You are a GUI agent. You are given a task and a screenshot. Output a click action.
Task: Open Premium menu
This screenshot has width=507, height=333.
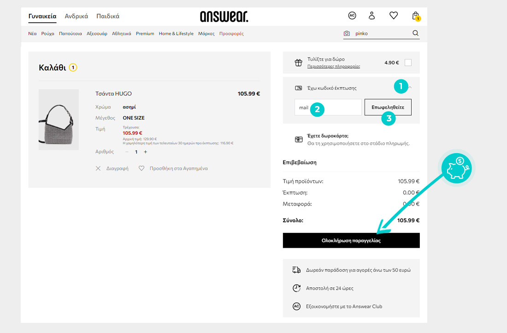pyautogui.click(x=145, y=33)
